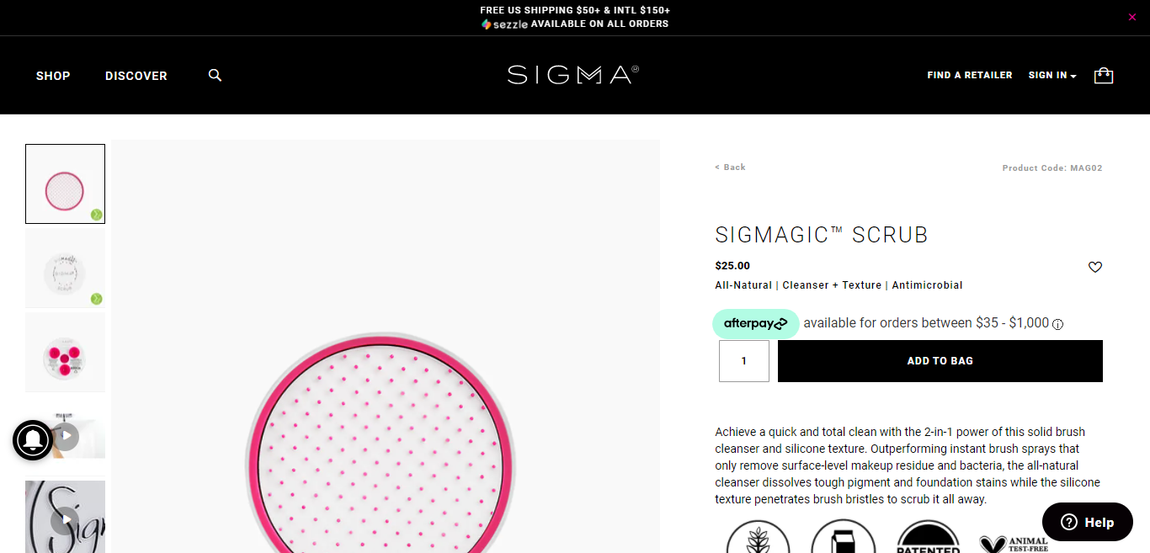Select the pink scrub pad thumbnail
This screenshot has width=1150, height=553.
coord(65,183)
